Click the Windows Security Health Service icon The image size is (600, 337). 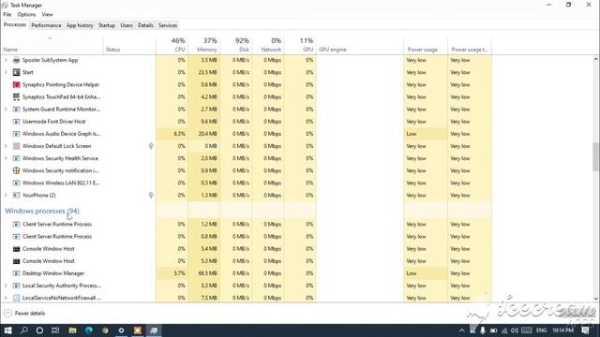16,158
